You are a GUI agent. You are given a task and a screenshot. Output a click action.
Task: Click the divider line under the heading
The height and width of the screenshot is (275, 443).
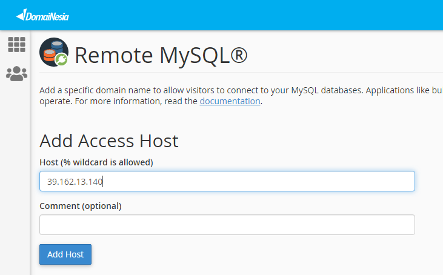pyautogui.click(x=242, y=73)
